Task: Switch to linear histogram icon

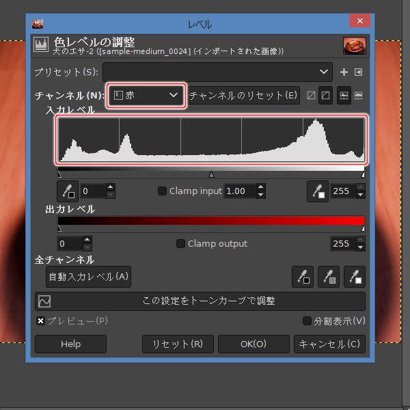Action: [344, 96]
